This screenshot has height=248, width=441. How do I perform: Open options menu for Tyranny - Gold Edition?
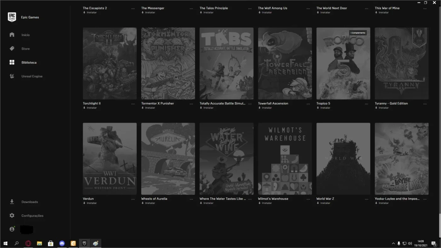point(425,104)
